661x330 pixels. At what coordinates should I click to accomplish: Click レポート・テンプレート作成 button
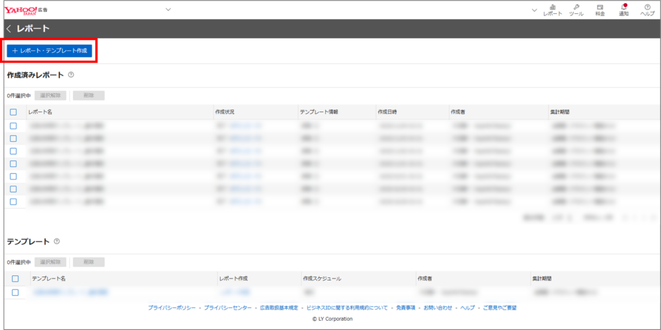coord(50,50)
